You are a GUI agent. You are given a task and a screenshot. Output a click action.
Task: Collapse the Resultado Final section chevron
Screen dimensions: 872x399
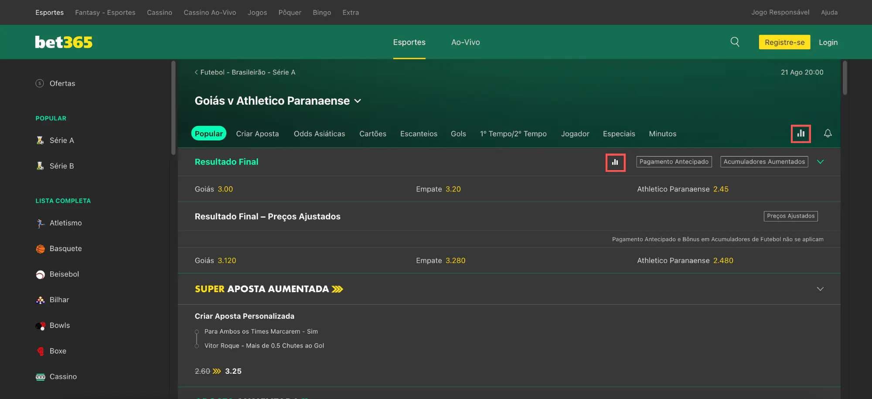[x=820, y=162]
